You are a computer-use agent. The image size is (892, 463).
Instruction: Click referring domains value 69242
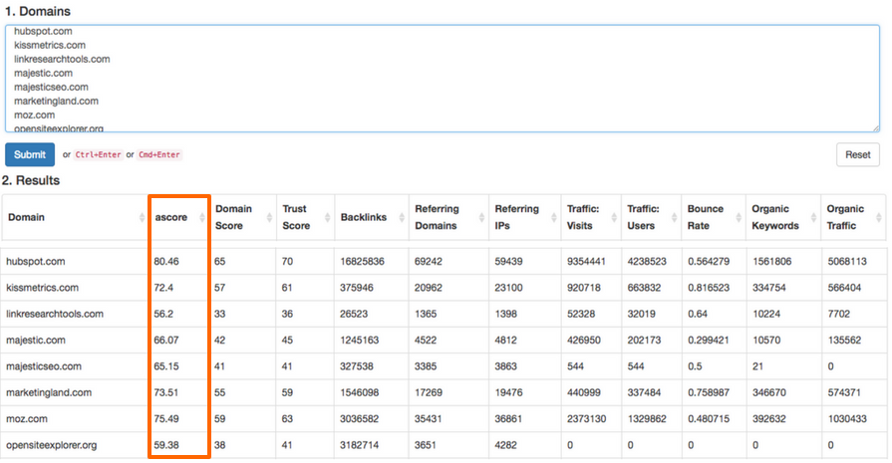428,261
